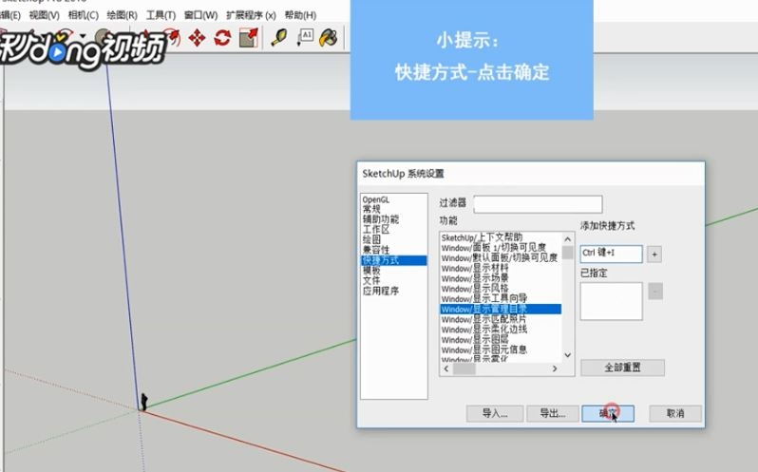Open the 视图(V) menu
758x472 pixels.
coord(44,15)
